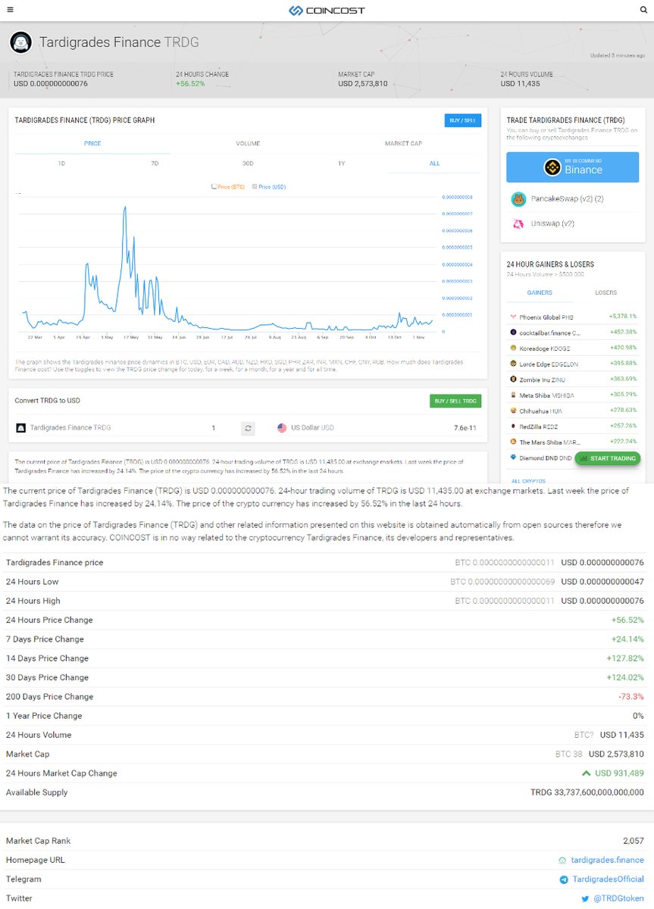
Task: Switch graph to PRICE tab
Action: pos(92,143)
